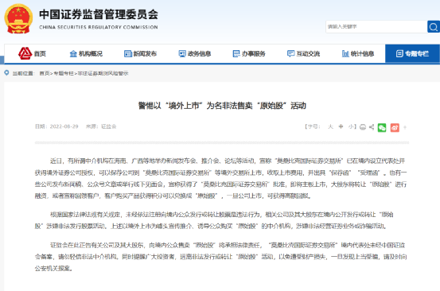Click the English name CHINA SECURITIES REGULATORY COMMISSION
The image size is (440, 291).
click(99, 27)
